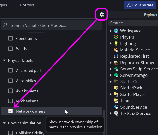Enable the Constraints checkbox
The image size is (158, 135).
click(x=10, y=38)
